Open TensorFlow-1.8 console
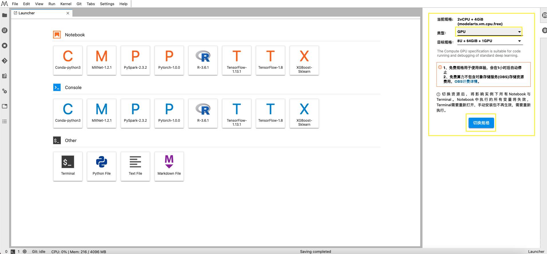The height and width of the screenshot is (254, 547). point(270,113)
